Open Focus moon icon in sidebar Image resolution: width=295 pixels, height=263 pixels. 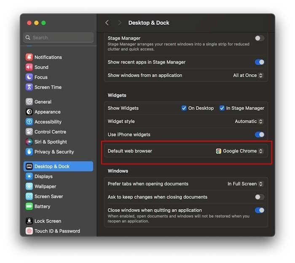click(x=29, y=77)
